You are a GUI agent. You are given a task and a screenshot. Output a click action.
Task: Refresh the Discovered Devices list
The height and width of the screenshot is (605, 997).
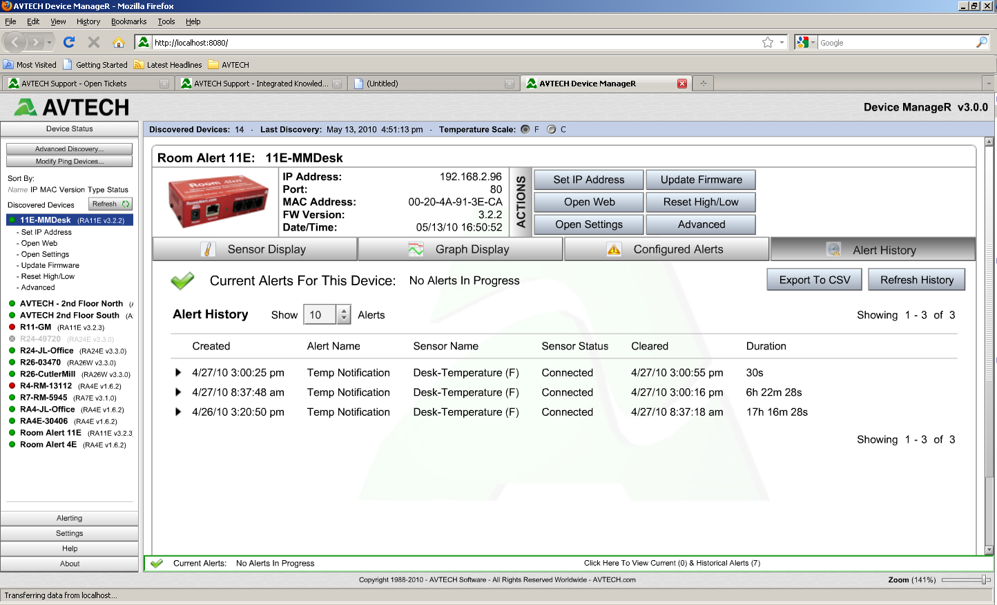coord(110,204)
